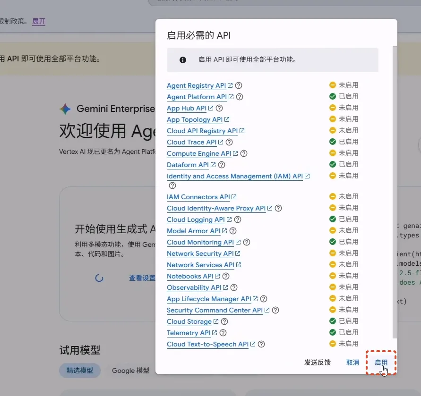Open help for Cloud Trace API
This screenshot has height=396, width=421.
pos(229,142)
